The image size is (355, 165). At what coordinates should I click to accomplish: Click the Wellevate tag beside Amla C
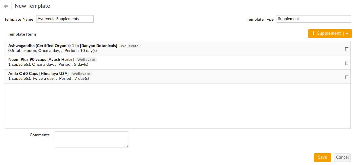[x=81, y=74]
